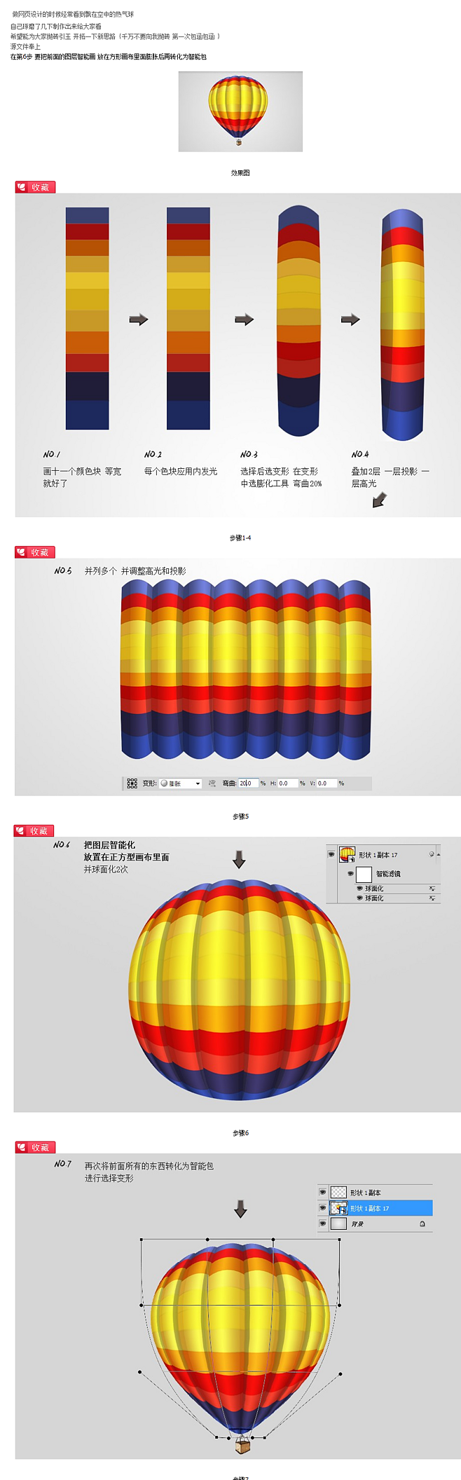Viewport: 461px width, 1480px height.
Task: Select the 智能滤镜 white mask thumbnail
Action: 364,874
